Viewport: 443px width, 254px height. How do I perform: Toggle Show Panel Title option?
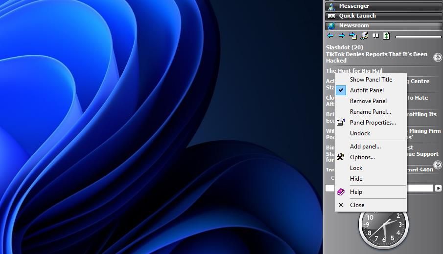(371, 80)
